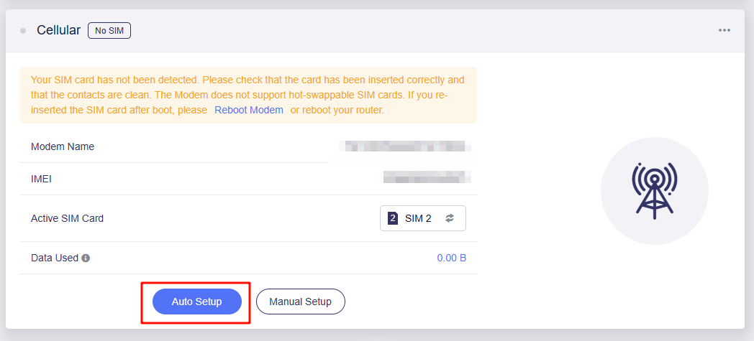Click the SIM 2 text in the selector
Screen dimensions: 754x341
(418, 218)
